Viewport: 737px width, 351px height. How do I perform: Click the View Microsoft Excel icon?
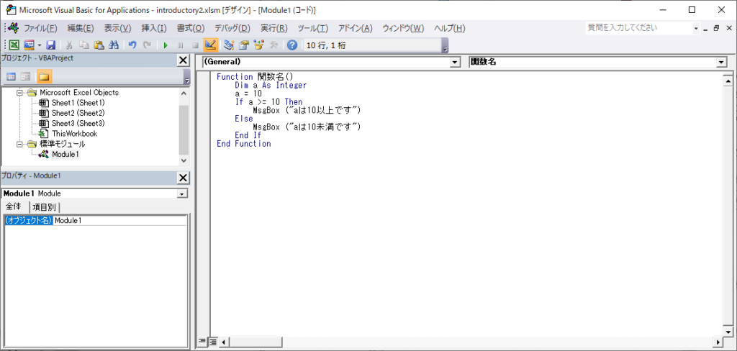[14, 45]
